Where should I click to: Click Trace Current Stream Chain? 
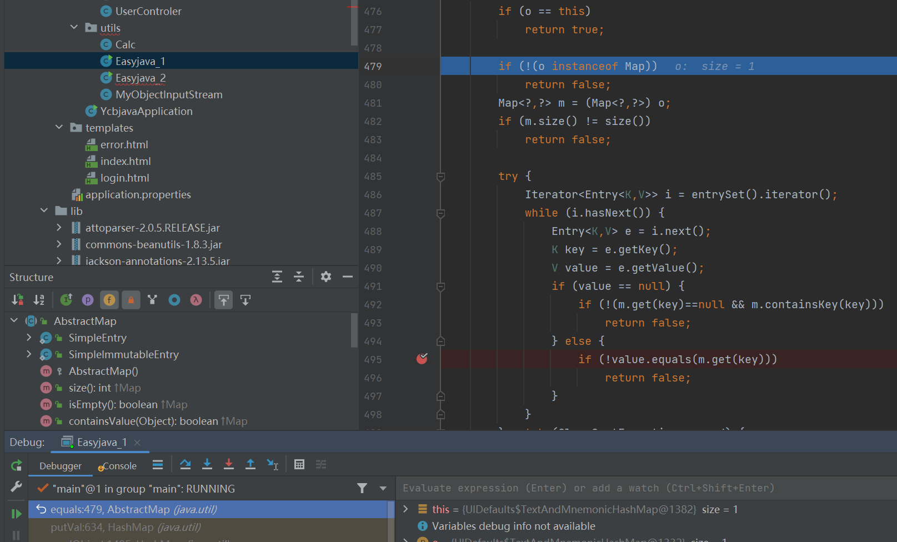(321, 465)
